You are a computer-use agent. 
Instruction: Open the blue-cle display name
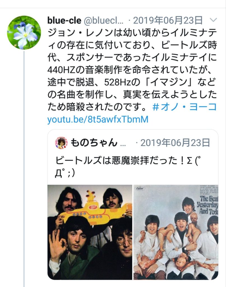[64, 20]
